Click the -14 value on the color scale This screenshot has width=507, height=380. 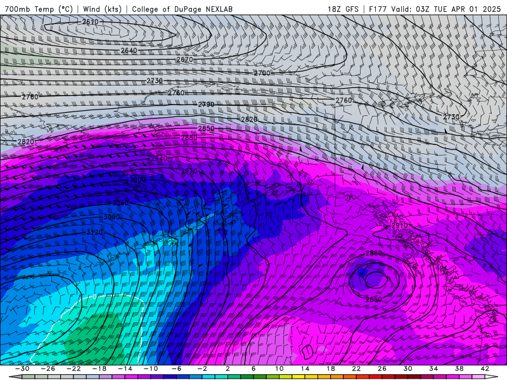pos(125,369)
